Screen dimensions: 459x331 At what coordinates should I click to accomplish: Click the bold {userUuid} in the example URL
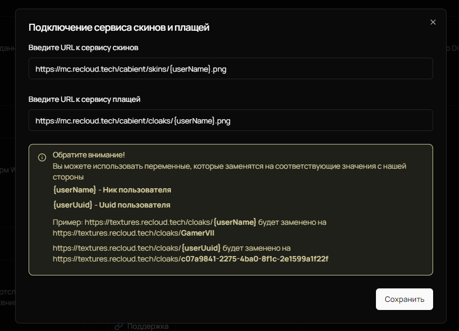click(x=201, y=248)
